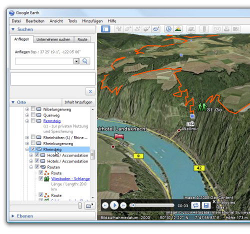Record a tour with the camera icon
Image resolution: width=250 pixels, height=234 pixels.
155,29
